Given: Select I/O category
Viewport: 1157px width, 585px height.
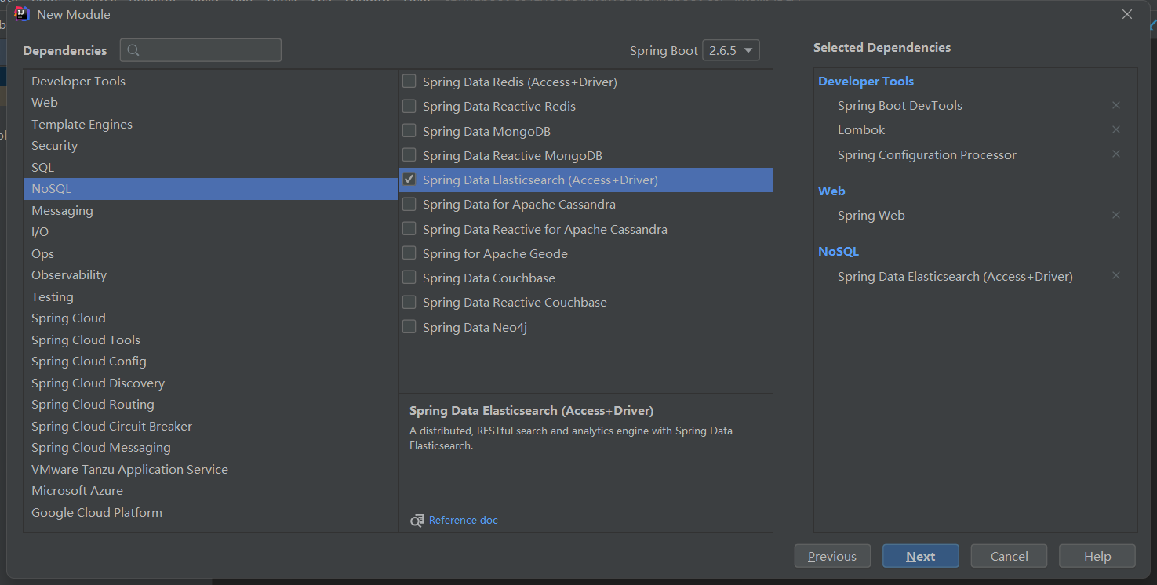Looking at the screenshot, I should [211, 231].
